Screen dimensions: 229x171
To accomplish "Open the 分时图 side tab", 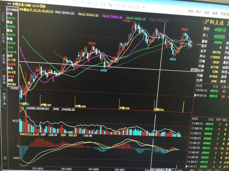I will (3, 16).
